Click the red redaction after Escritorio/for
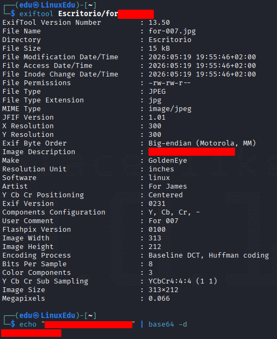This screenshot has width=277, height=339. tap(136, 14)
